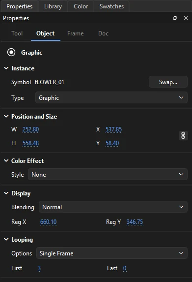Collapse the Looping section
This screenshot has width=192, height=282.
point(6,239)
